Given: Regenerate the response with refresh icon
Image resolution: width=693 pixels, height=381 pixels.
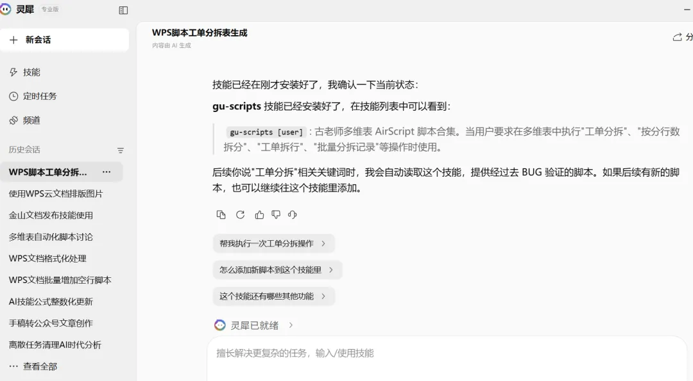Looking at the screenshot, I should tap(240, 215).
